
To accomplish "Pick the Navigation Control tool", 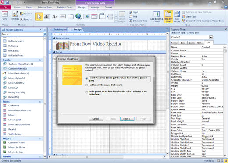I will tap(94, 16).
